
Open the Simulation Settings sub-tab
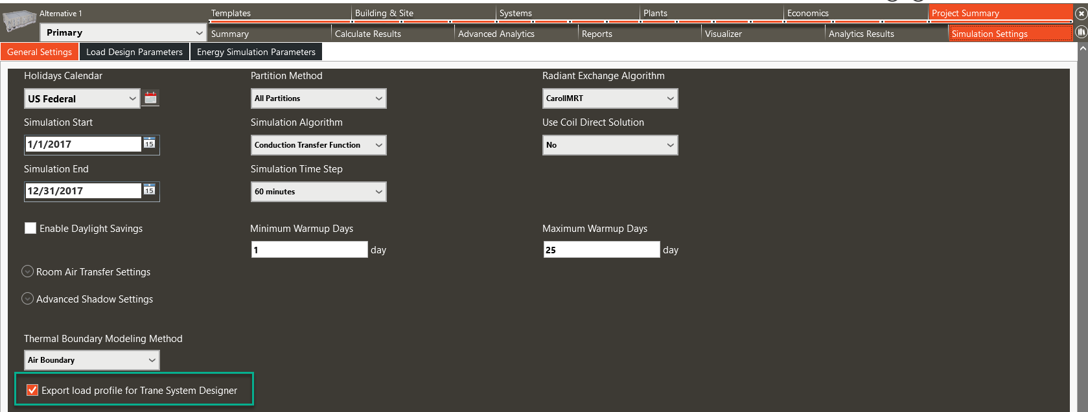click(x=1011, y=34)
